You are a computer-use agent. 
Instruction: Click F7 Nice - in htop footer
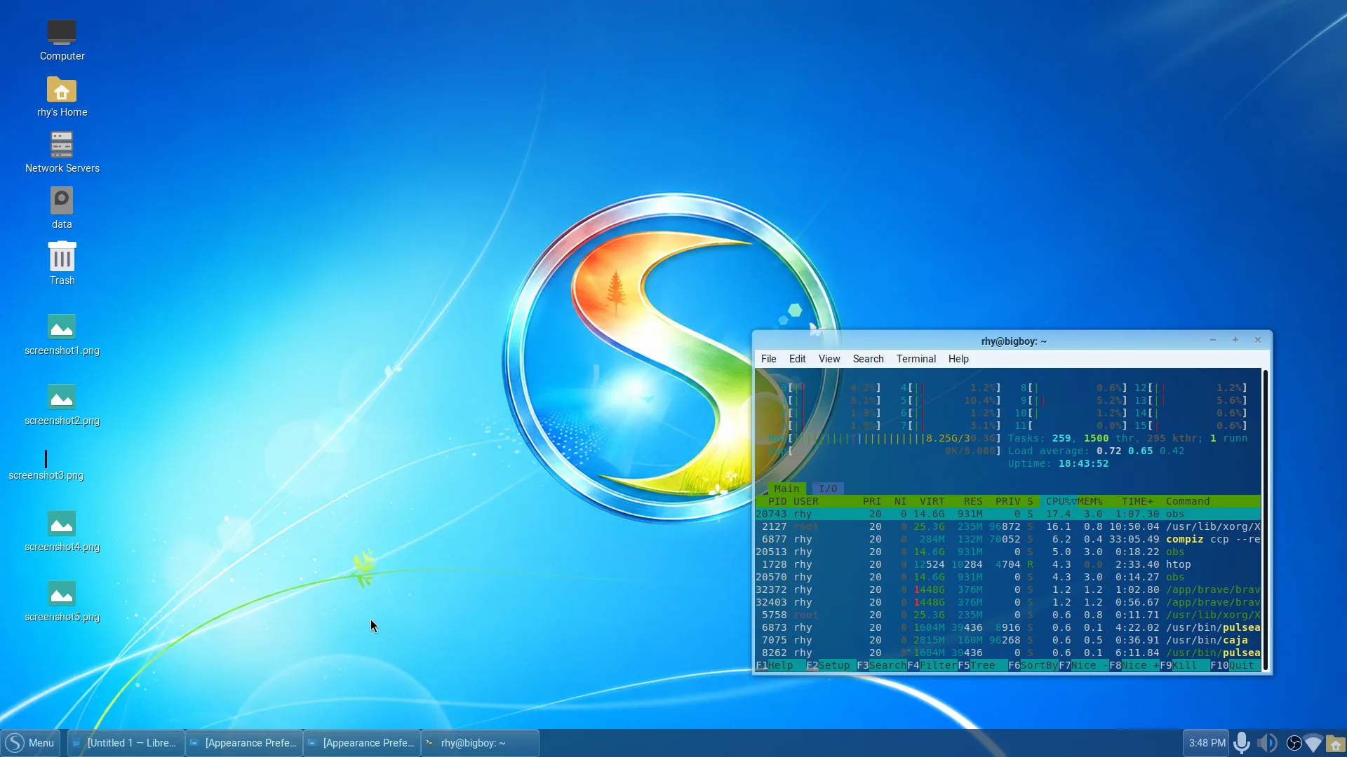coord(1083,665)
